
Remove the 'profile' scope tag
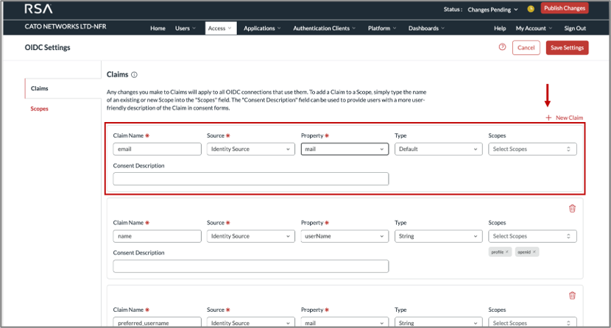[507, 252]
